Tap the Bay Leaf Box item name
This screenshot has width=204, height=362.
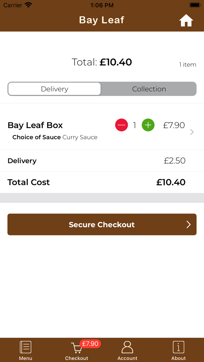click(35, 125)
